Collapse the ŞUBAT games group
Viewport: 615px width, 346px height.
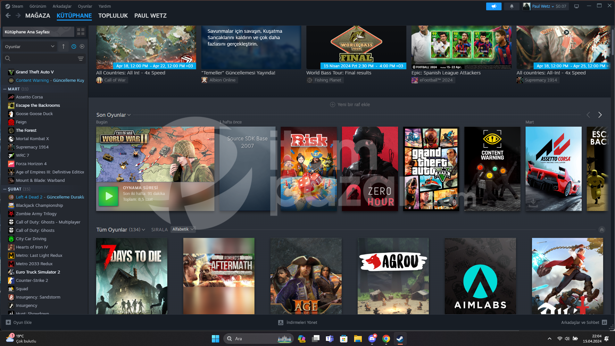[5, 189]
